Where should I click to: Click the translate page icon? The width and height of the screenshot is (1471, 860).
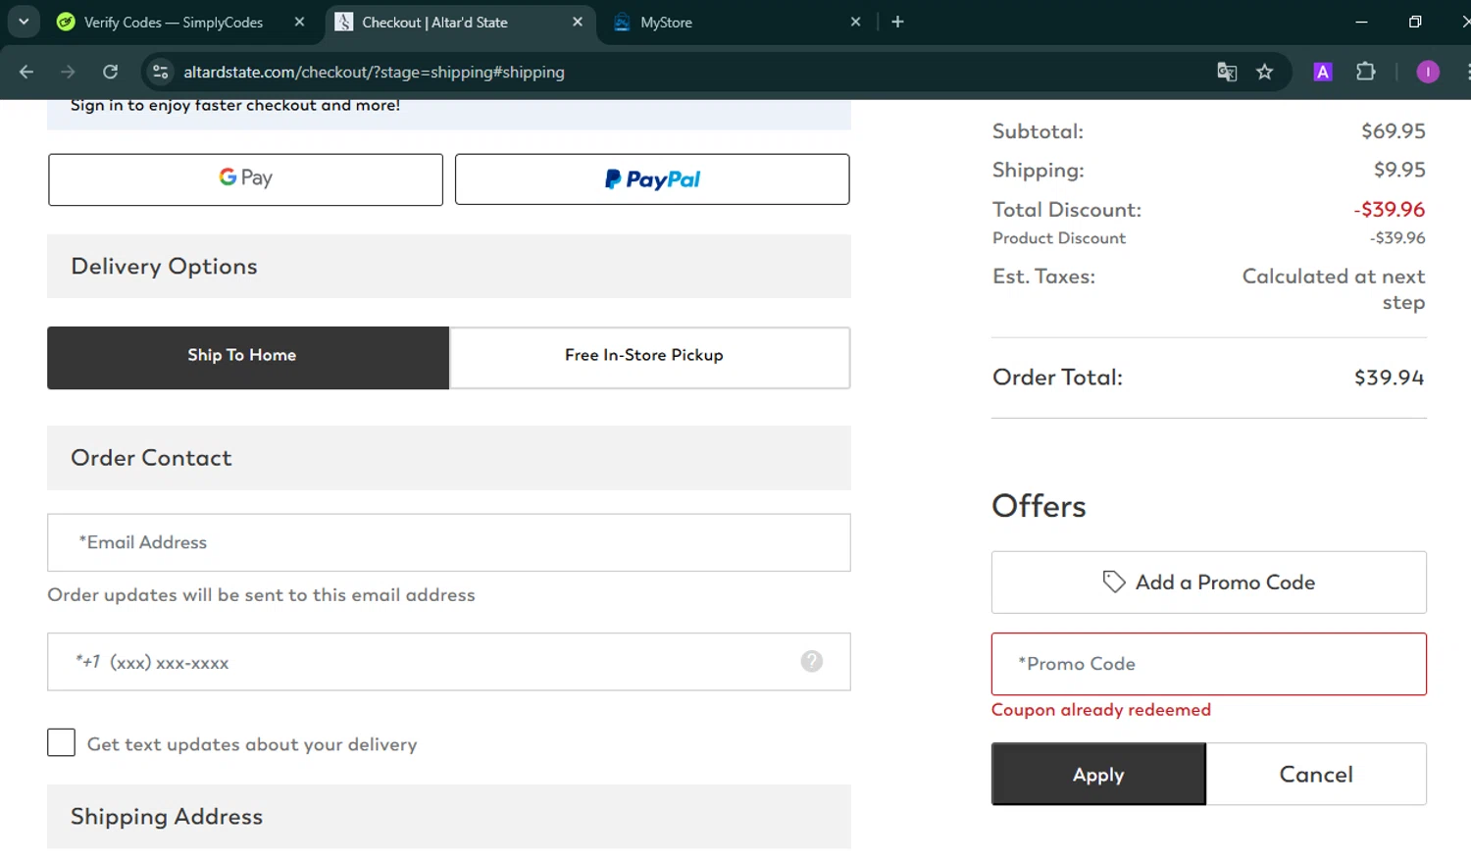[x=1226, y=72]
